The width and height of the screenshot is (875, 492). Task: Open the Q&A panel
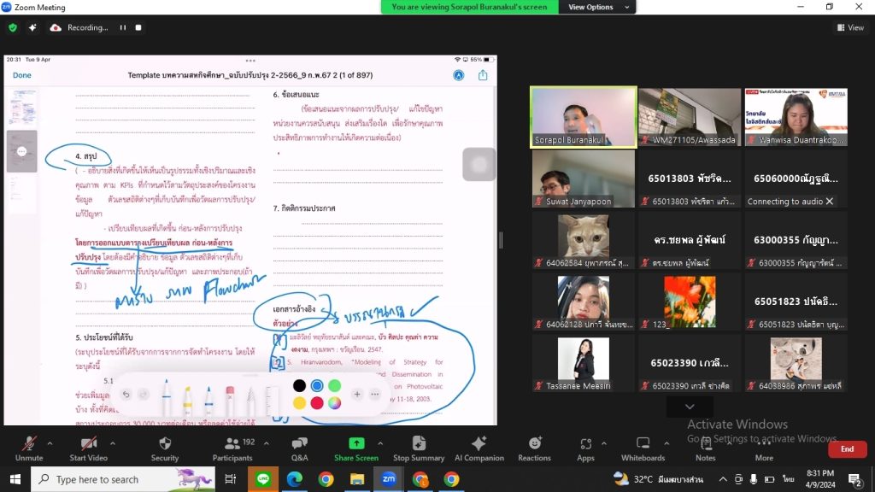[x=300, y=448]
